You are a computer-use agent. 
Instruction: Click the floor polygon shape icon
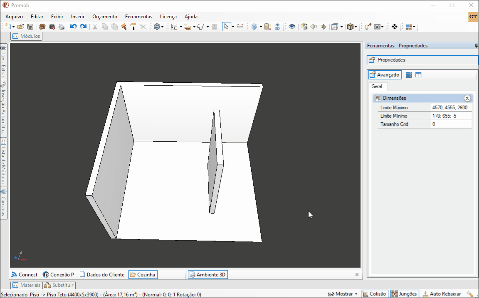[x=201, y=27]
